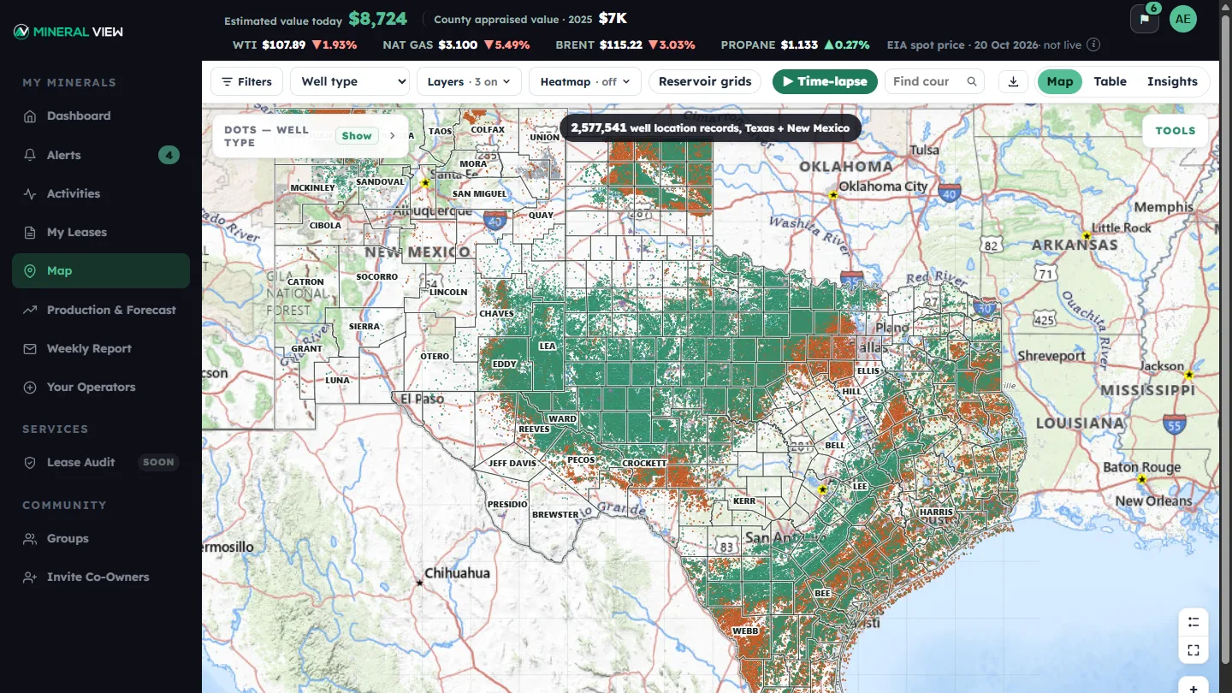Switch to the Table view tab

pyautogui.click(x=1110, y=81)
